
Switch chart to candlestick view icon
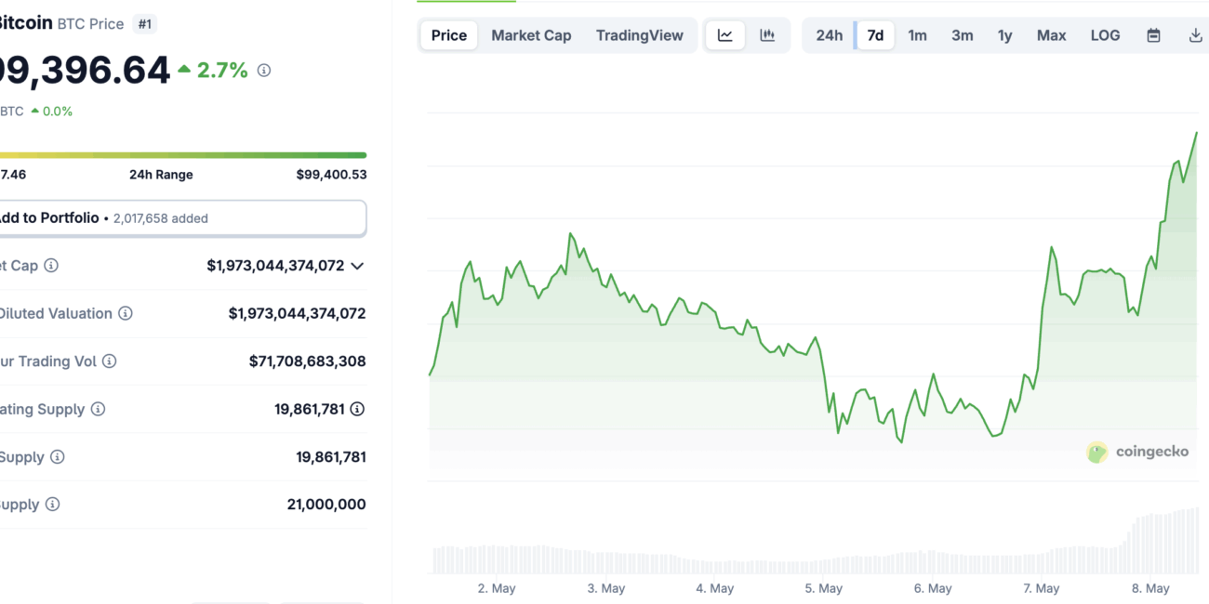(x=767, y=35)
